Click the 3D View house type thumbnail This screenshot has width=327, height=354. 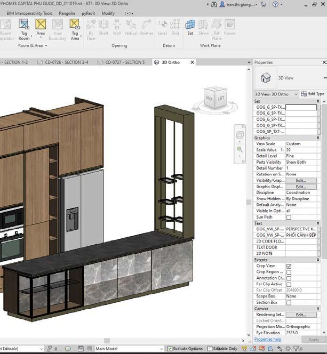265,78
